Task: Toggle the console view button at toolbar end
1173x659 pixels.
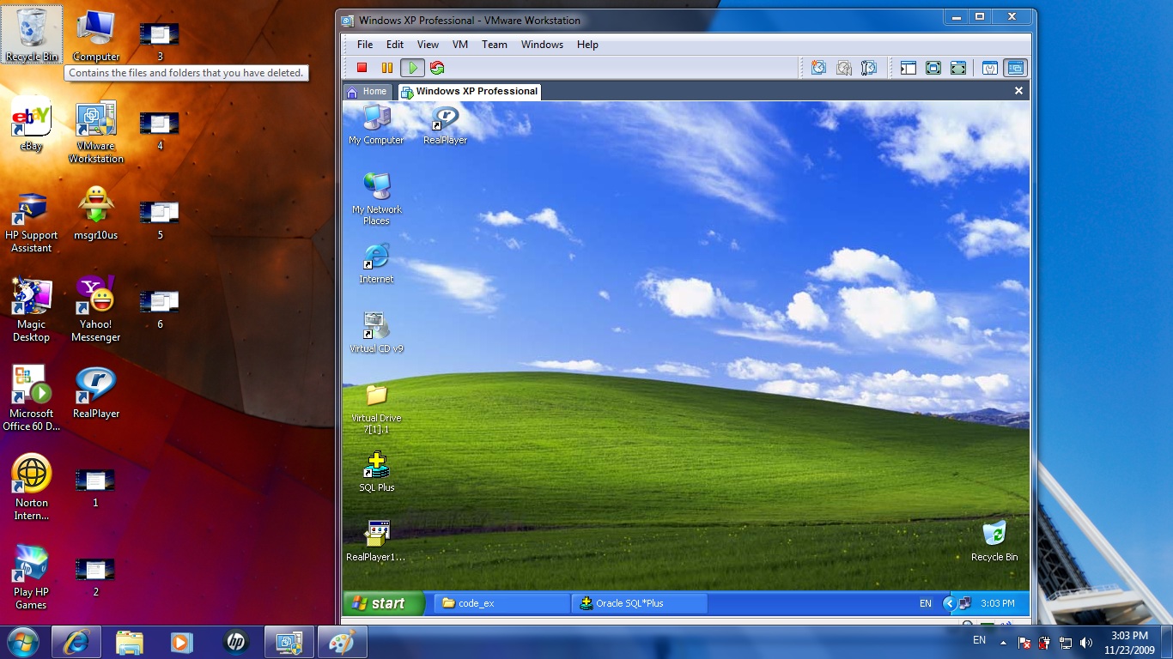Action: 1015,68
